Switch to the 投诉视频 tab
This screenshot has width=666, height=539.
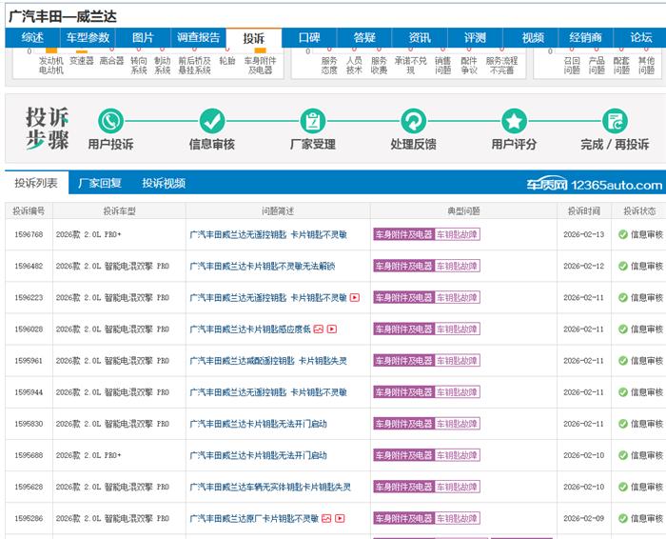[164, 184]
